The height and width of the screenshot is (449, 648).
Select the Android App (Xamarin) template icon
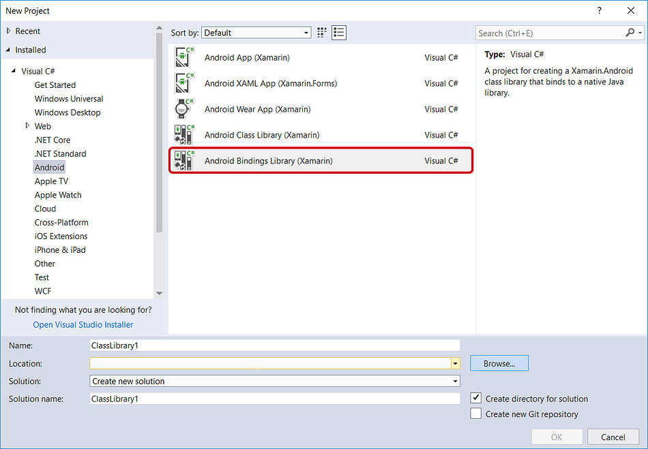pos(184,57)
